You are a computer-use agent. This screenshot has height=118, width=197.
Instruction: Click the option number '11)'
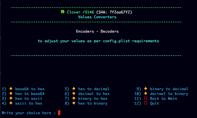point(138,98)
